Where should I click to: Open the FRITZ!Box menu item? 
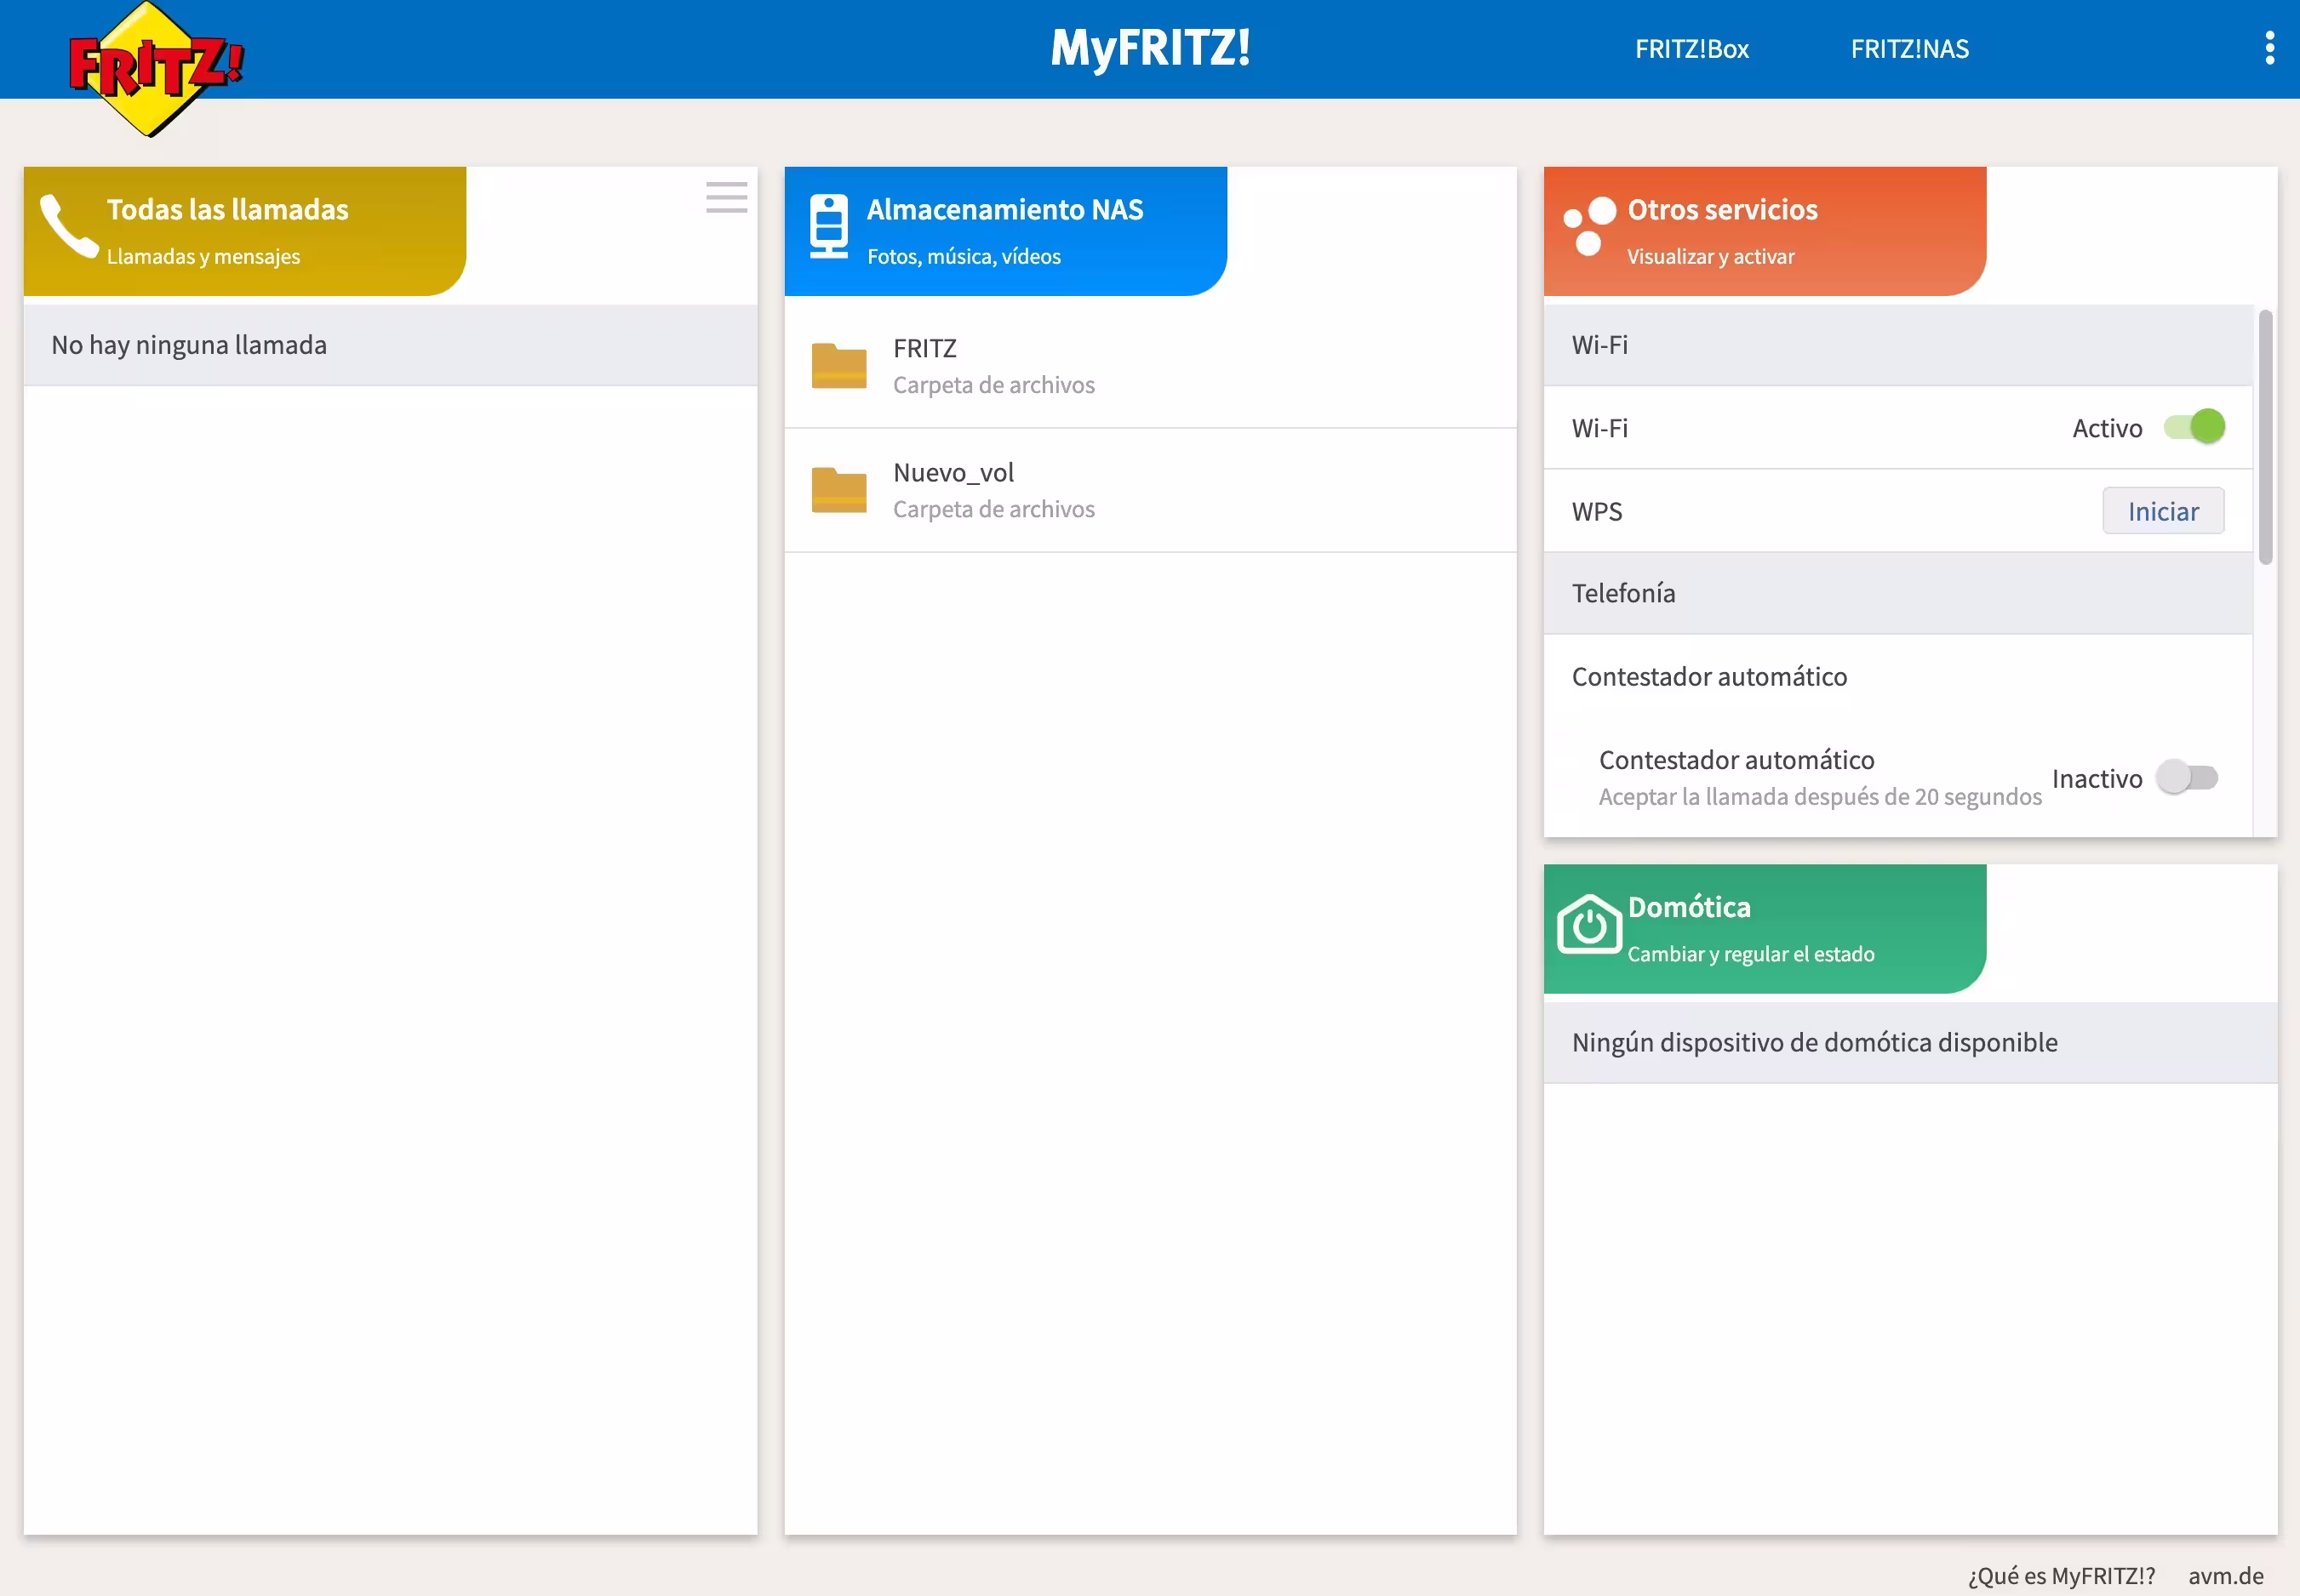tap(1691, 49)
